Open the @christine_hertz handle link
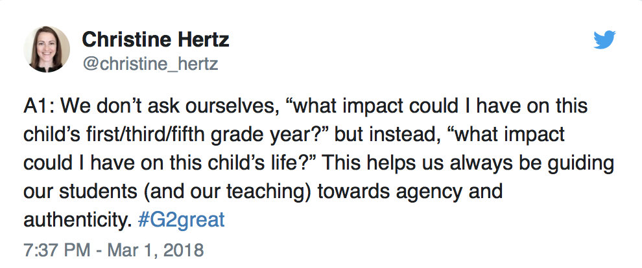The width and height of the screenshot is (642, 268). pyautogui.click(x=150, y=63)
